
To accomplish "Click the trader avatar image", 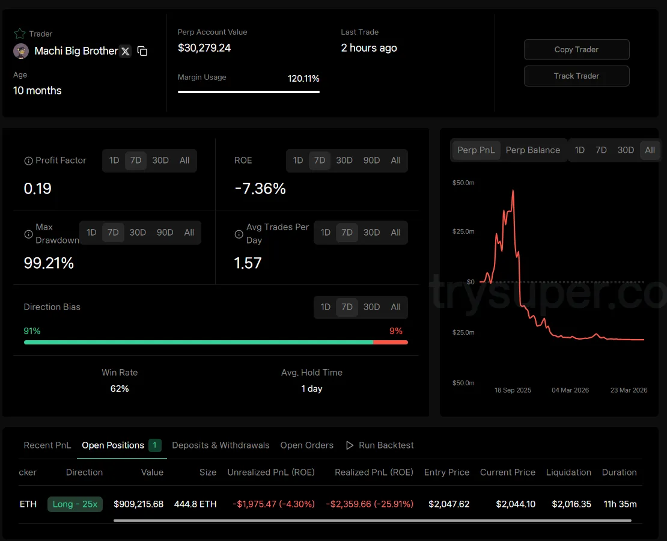I will coord(21,51).
